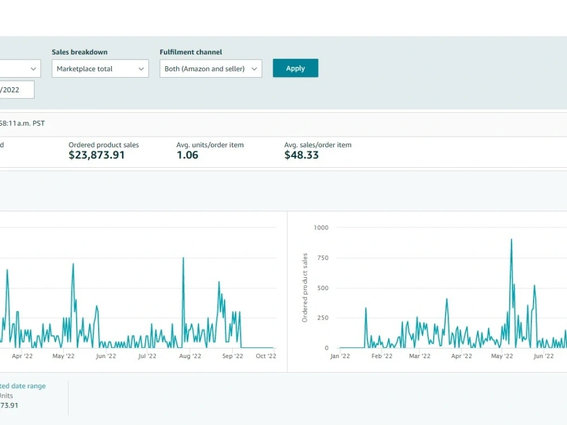Click the Sales breakdown label
Image resolution: width=567 pixels, height=425 pixels.
tap(79, 52)
